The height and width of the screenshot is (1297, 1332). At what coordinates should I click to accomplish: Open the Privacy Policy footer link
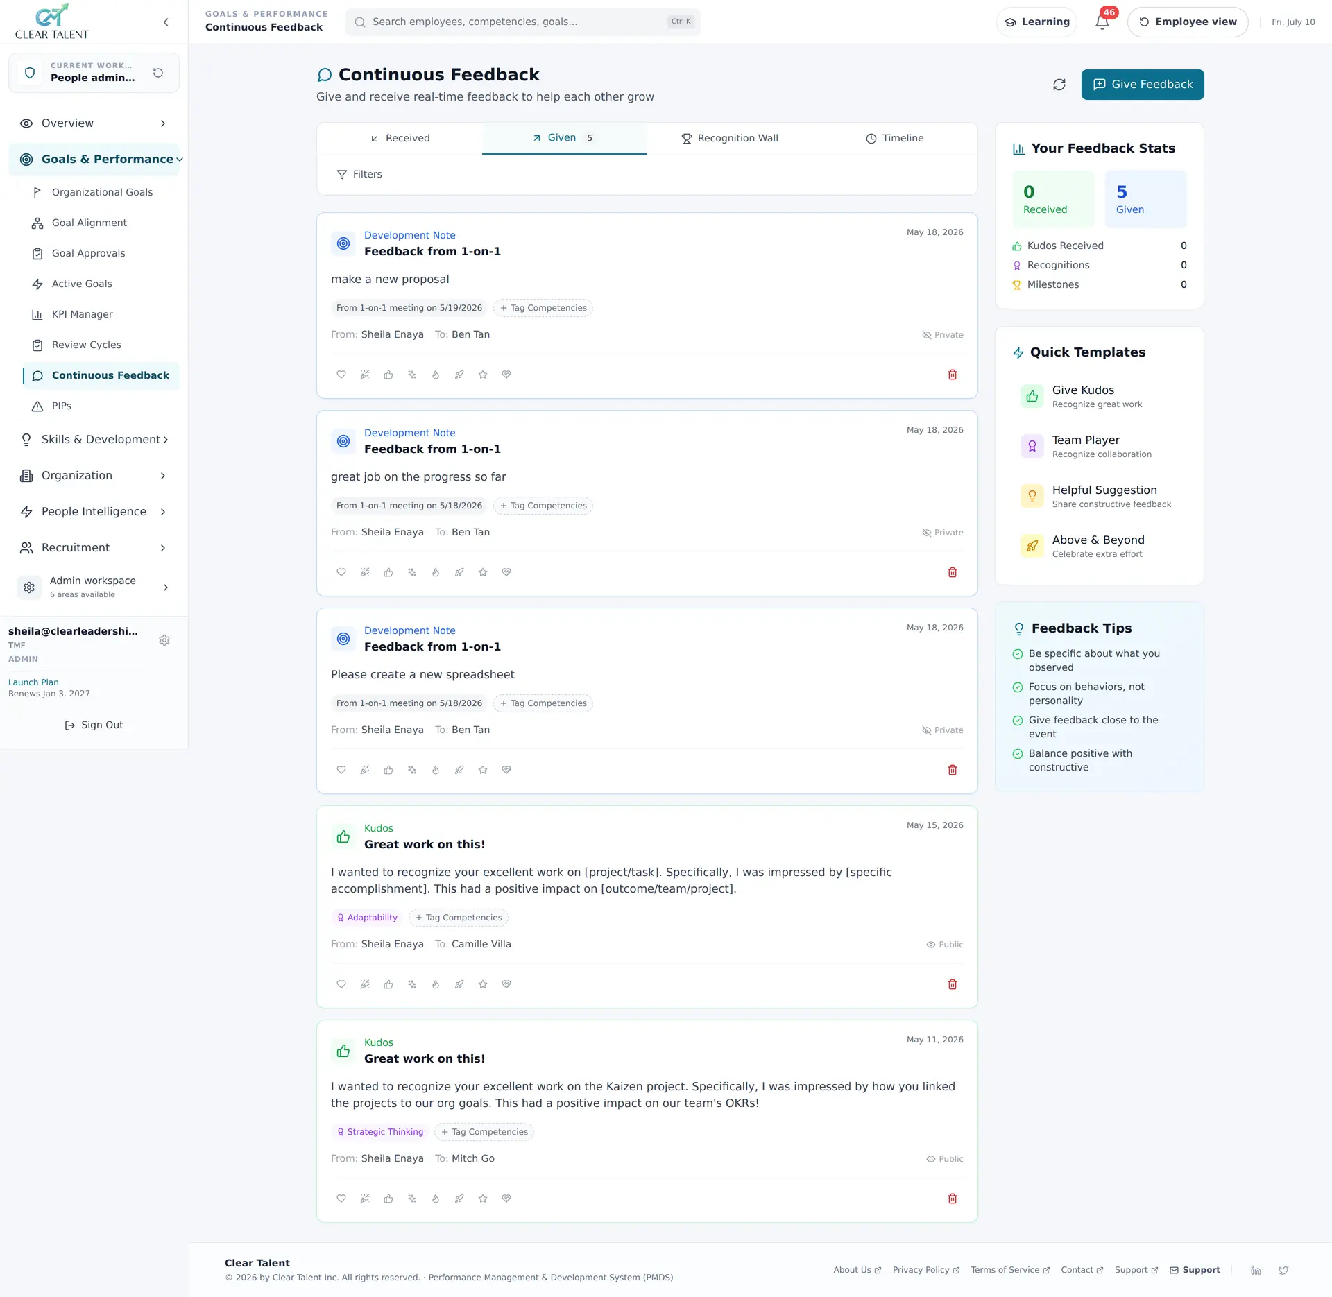click(926, 1270)
